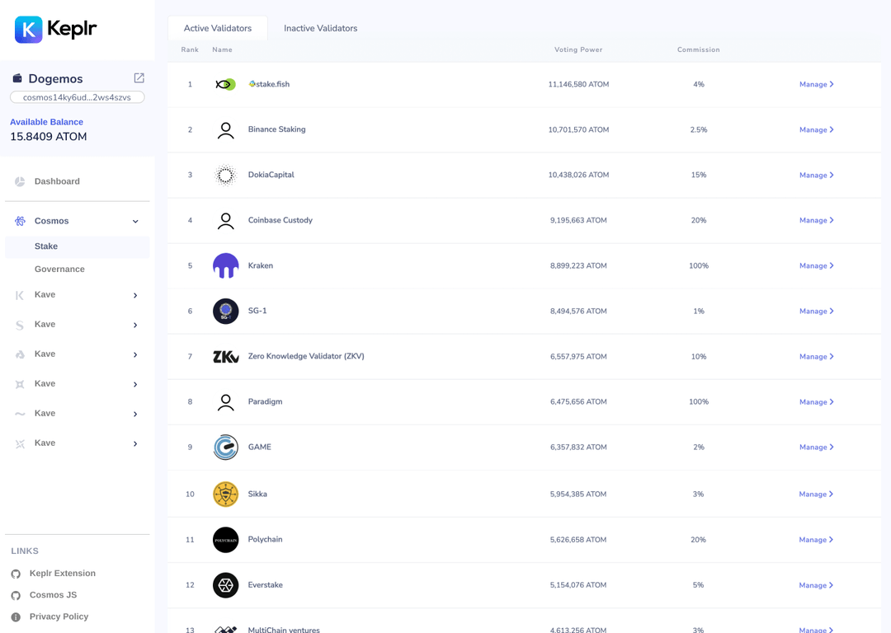
Task: Click the Sikka validator logo
Action: coord(224,494)
